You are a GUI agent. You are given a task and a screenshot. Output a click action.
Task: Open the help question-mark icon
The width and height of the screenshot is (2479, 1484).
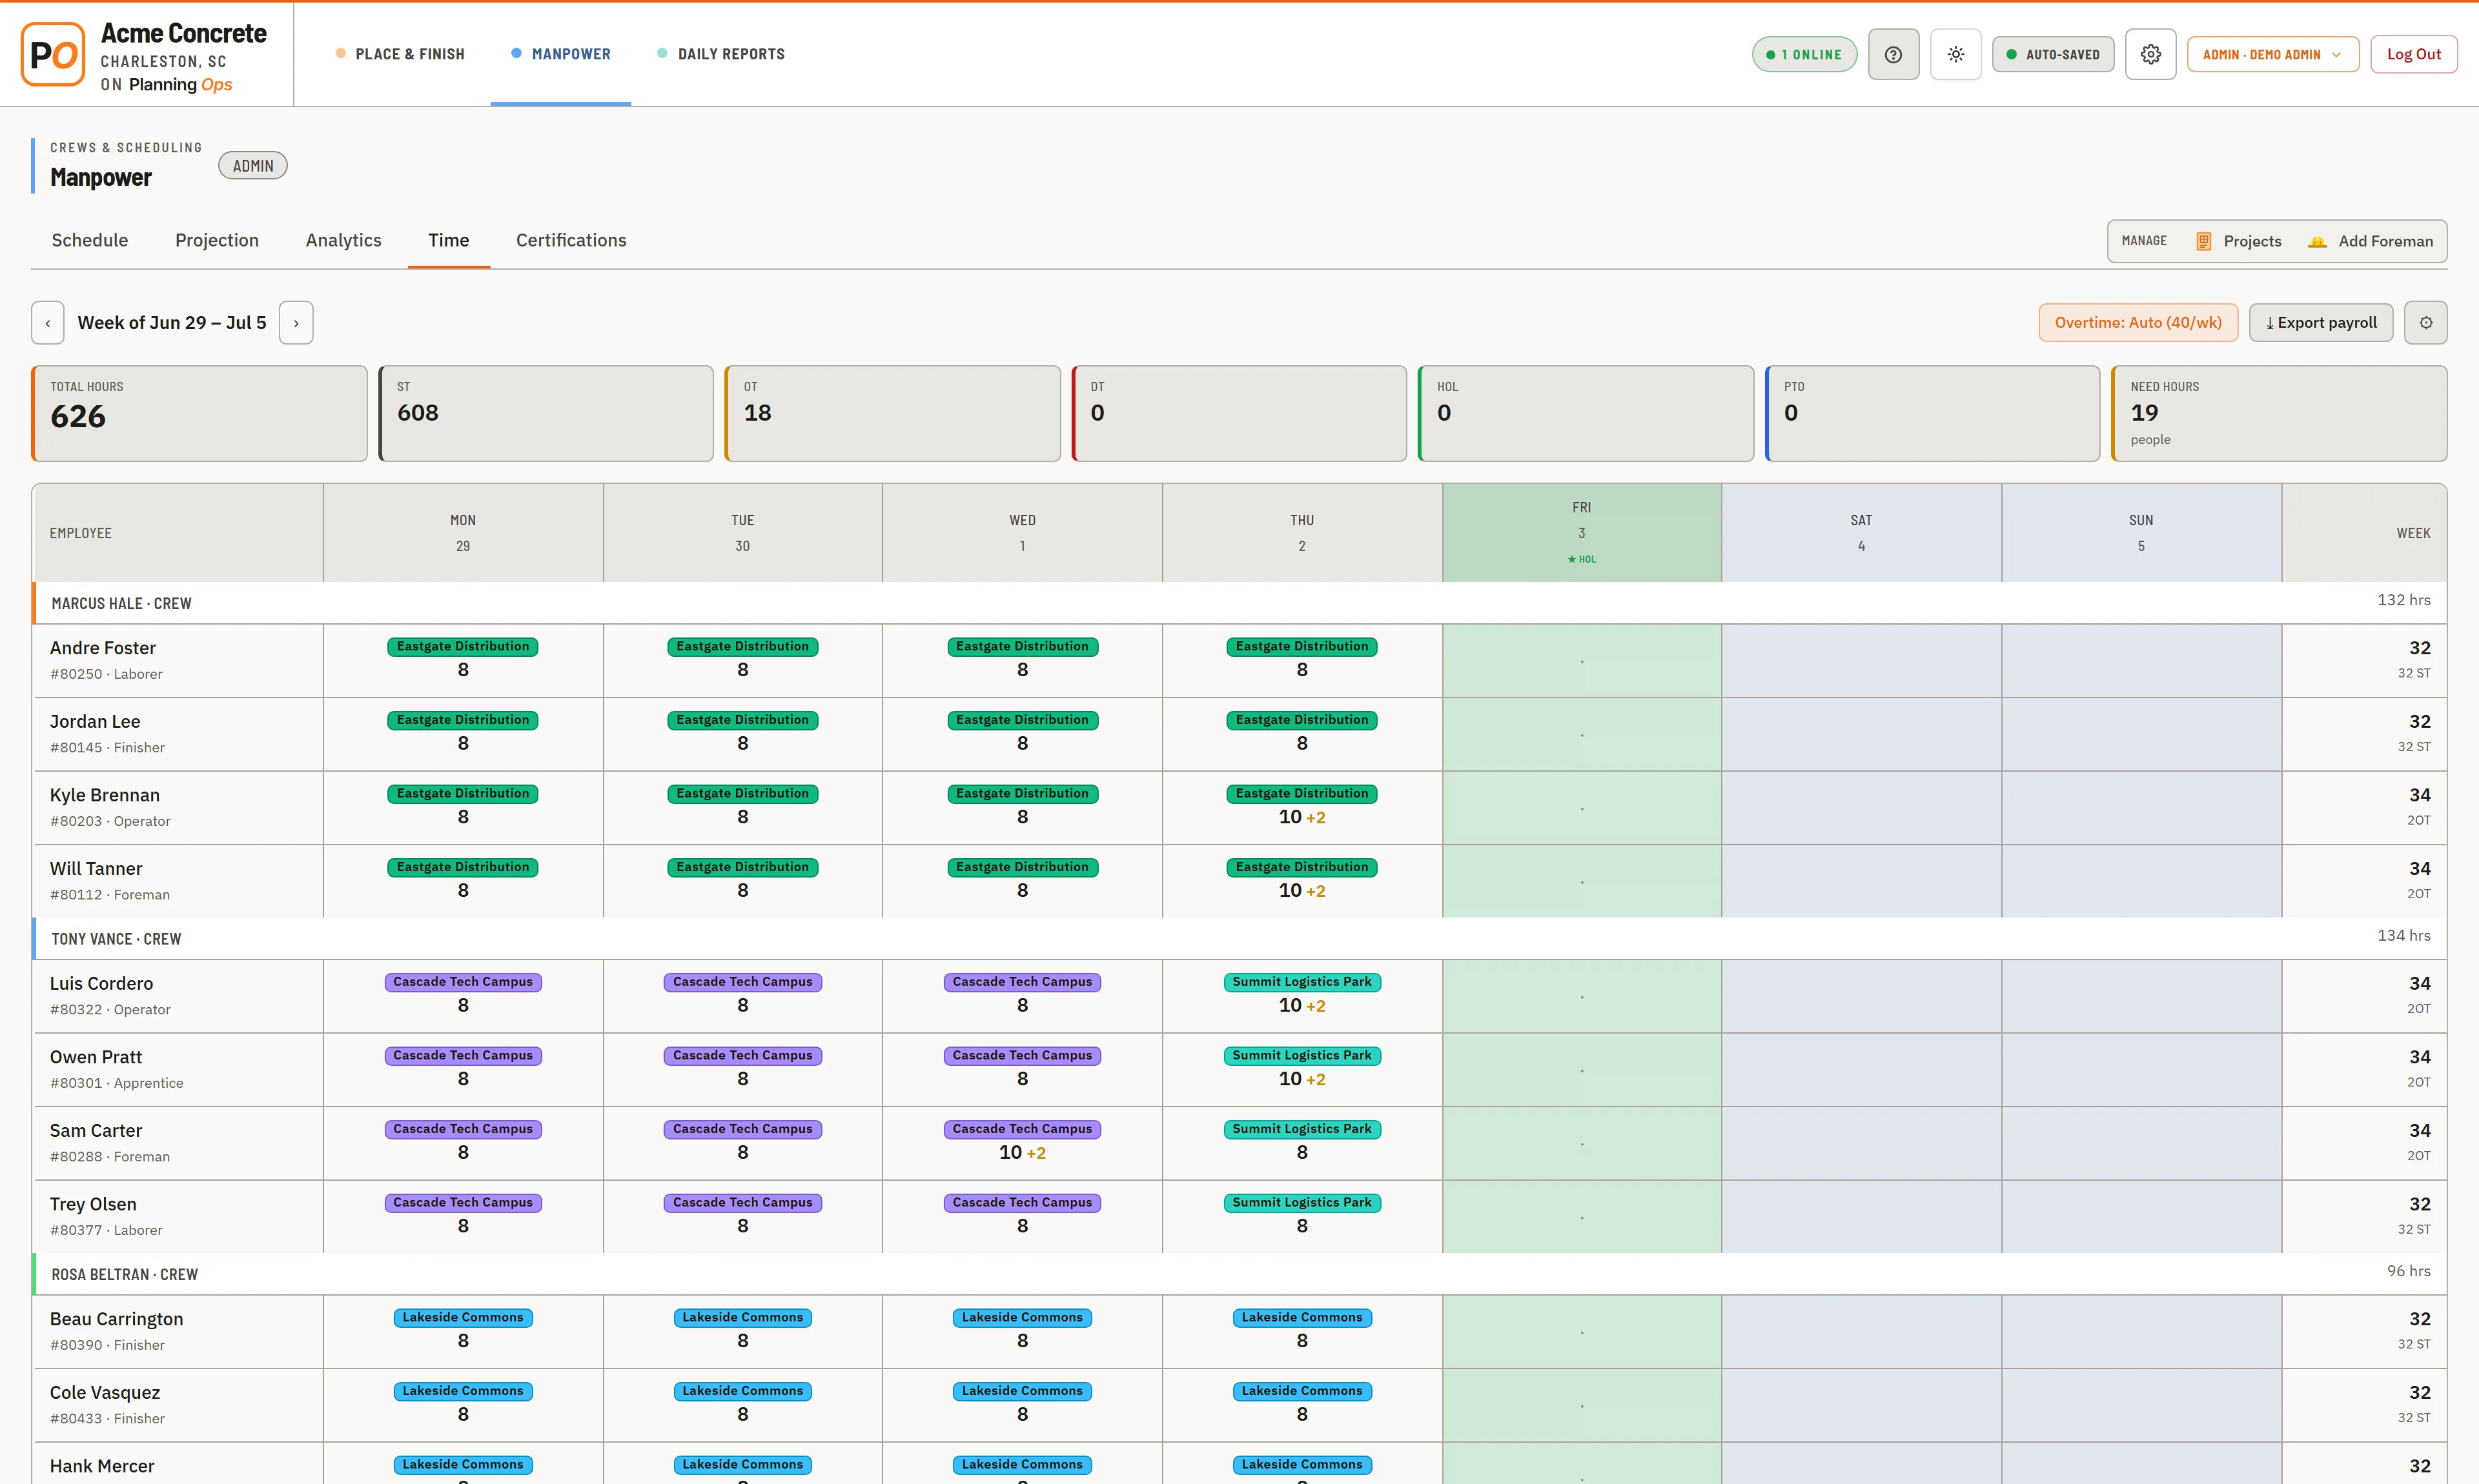pyautogui.click(x=1893, y=54)
